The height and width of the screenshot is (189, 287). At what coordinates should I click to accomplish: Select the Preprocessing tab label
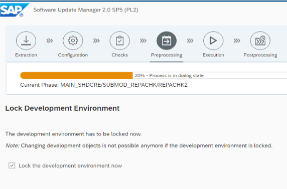[167, 55]
